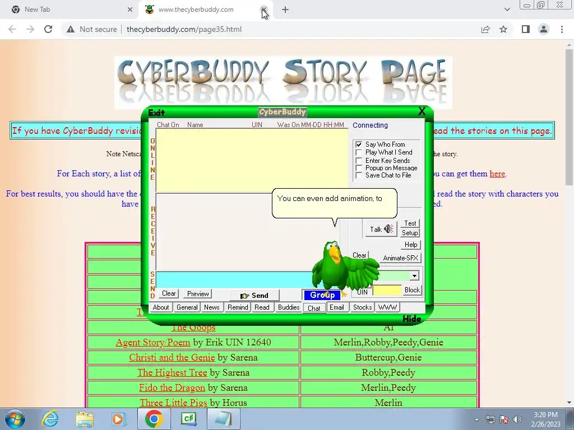
Task: Click the yellow UIN input field
Action: 387,291
